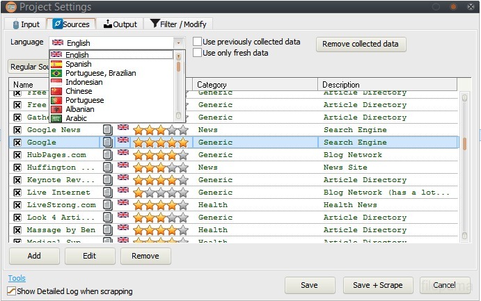Screen dimensions: 481x301
Task: Switch to the Output tab
Action: 120,24
